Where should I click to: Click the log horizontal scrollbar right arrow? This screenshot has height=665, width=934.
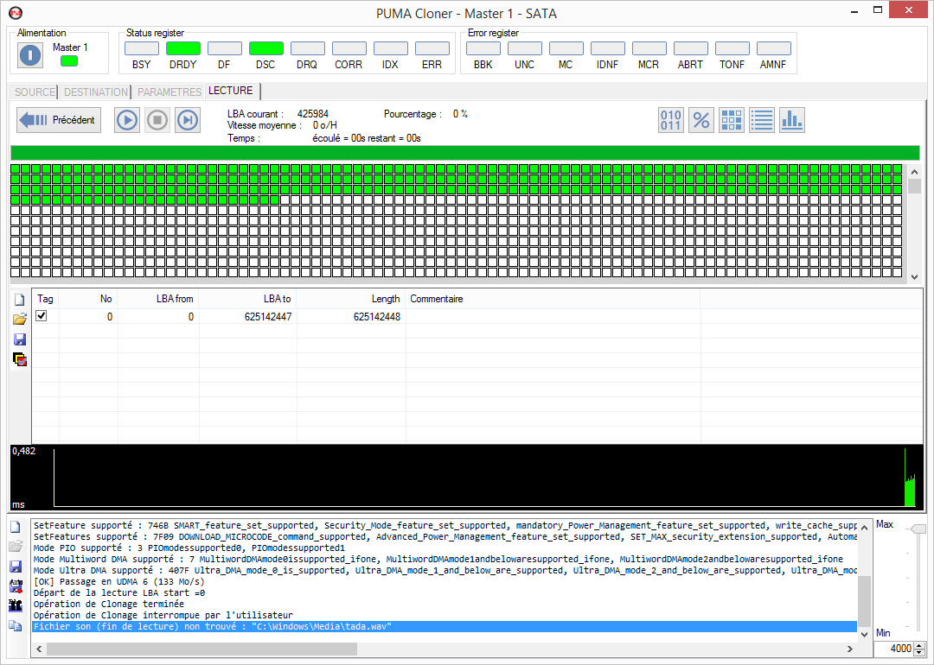(850, 649)
